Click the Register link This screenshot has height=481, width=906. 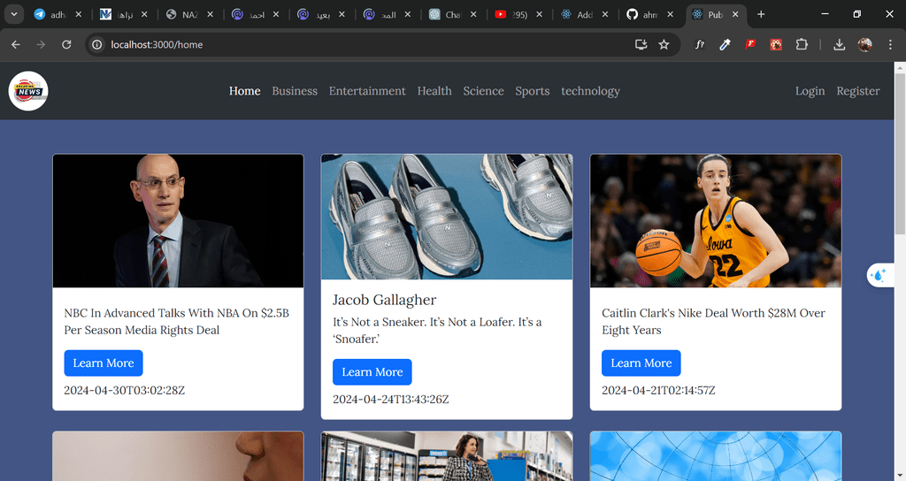(858, 91)
